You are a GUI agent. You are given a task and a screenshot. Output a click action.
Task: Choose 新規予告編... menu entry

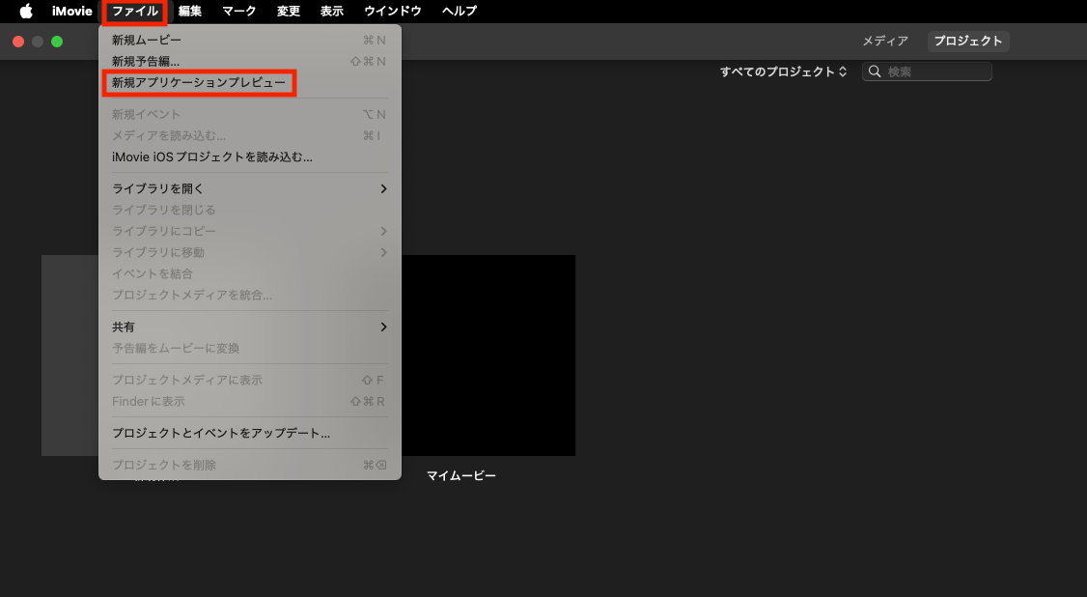(250, 62)
